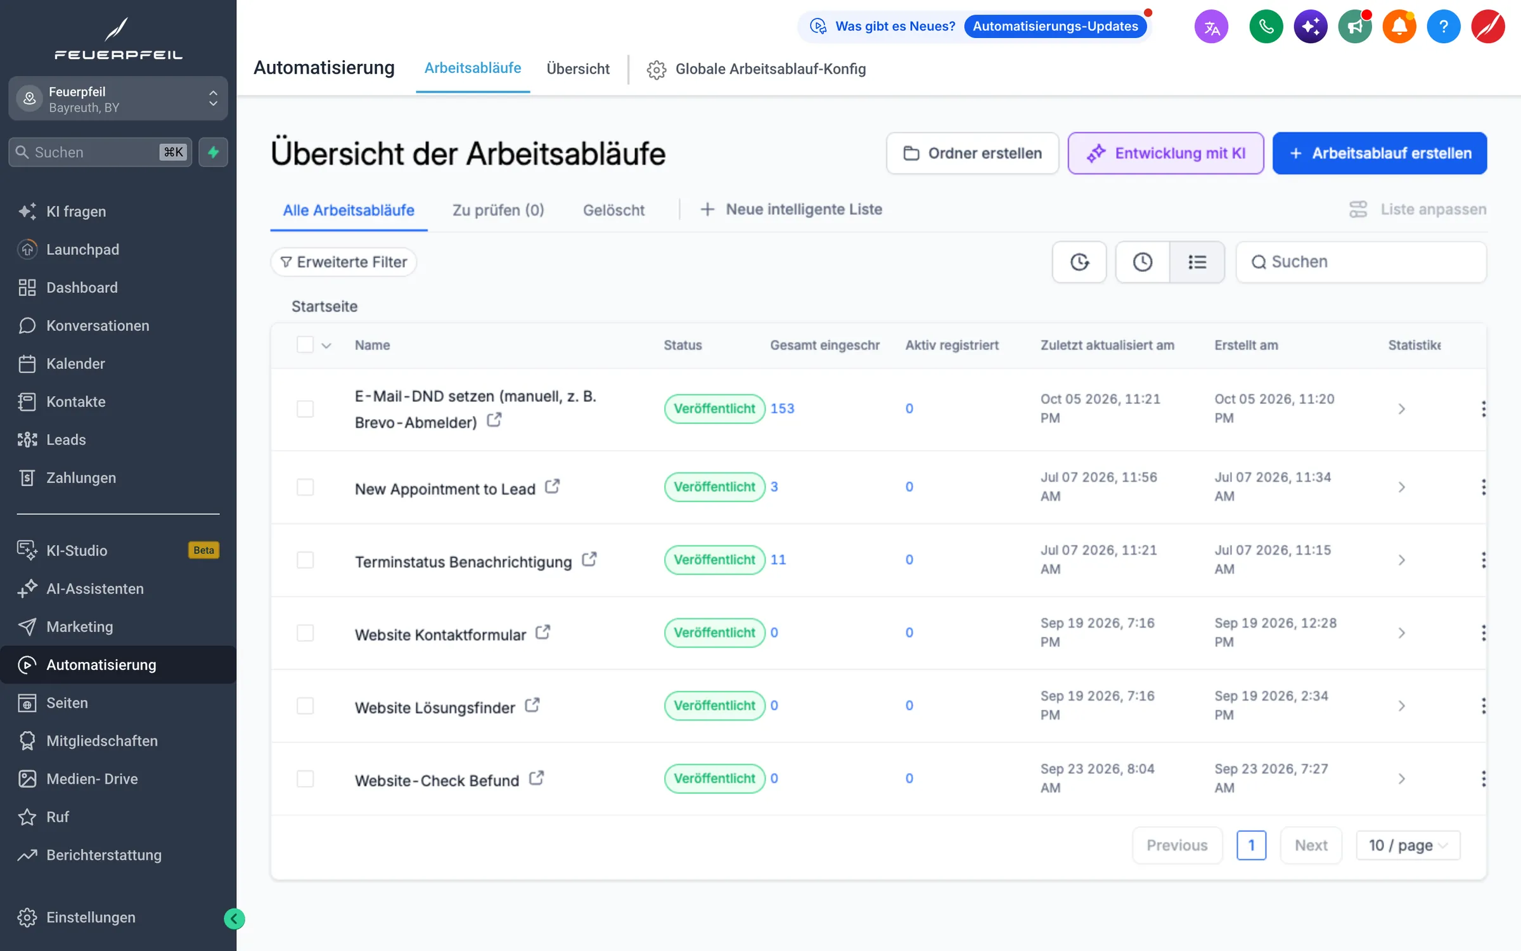Open the megaphone announcements icon
This screenshot has width=1521, height=951.
(x=1354, y=27)
